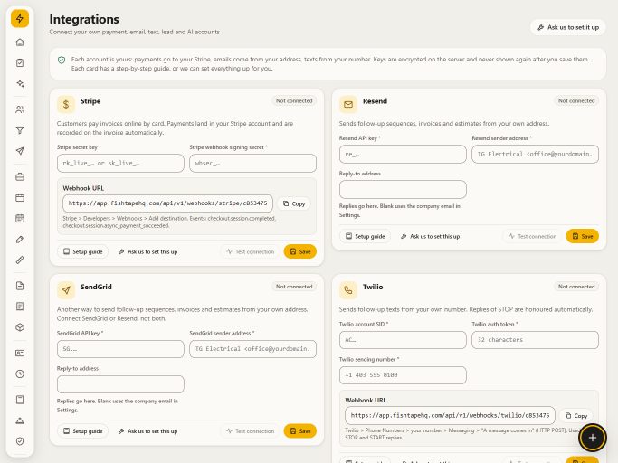The height and width of the screenshot is (463, 618).
Task: Click Resend's Ask us to set this up
Action: click(431, 236)
